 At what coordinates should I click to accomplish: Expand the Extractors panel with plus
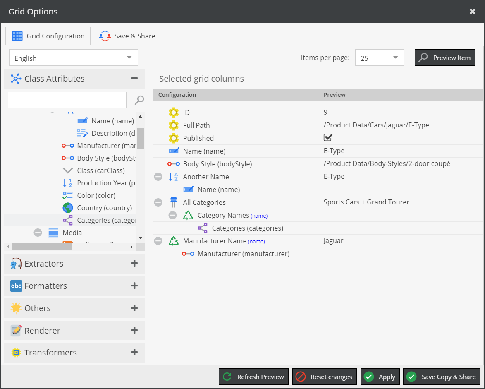coord(134,263)
